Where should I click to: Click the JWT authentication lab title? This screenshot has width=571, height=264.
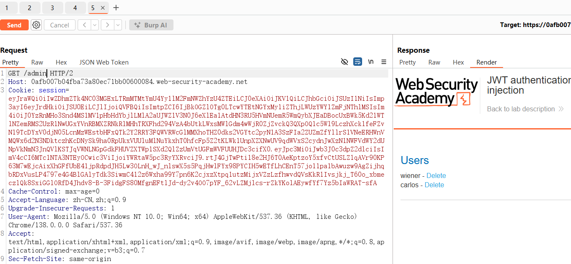coord(529,85)
